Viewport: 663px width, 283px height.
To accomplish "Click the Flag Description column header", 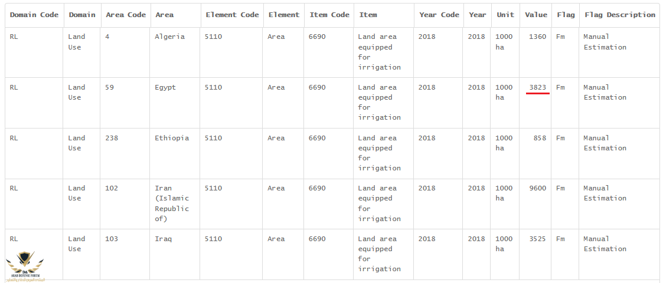I will pos(619,15).
